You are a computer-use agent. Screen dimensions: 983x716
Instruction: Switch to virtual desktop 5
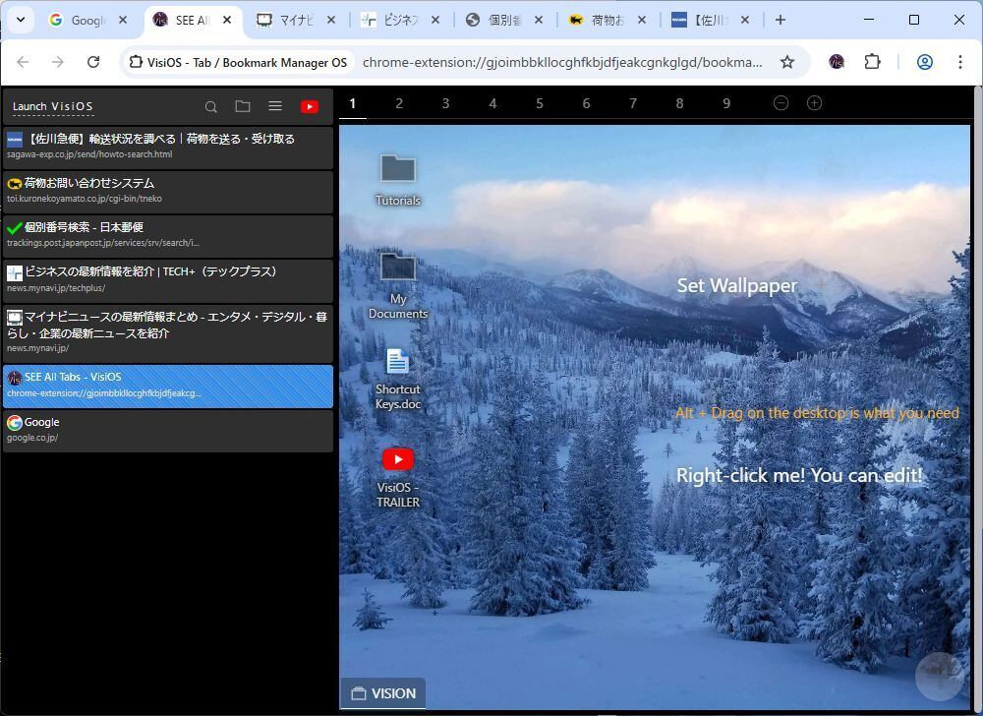tap(539, 103)
